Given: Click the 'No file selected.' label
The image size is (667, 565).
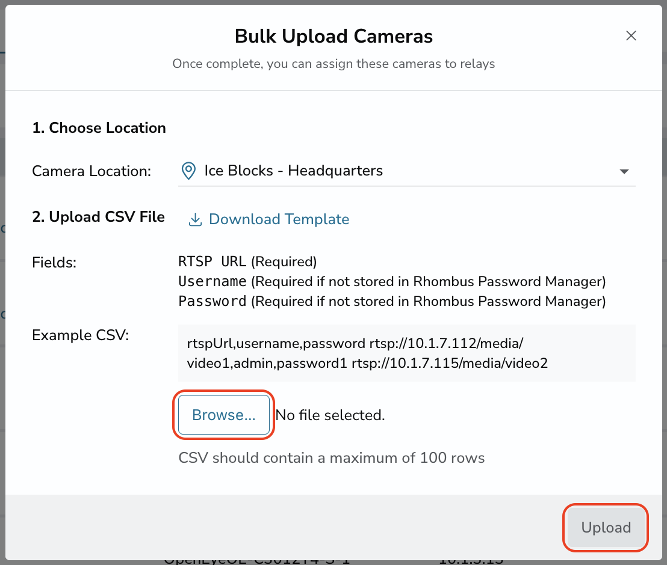Looking at the screenshot, I should click(330, 415).
